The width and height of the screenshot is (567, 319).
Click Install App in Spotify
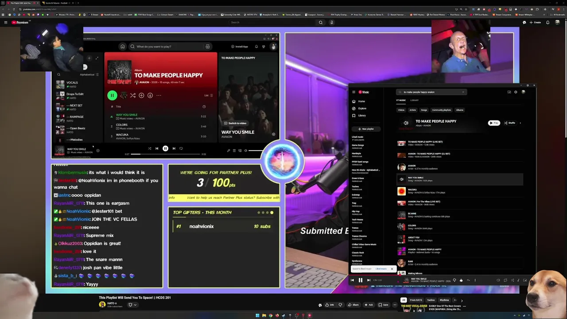[x=240, y=47]
